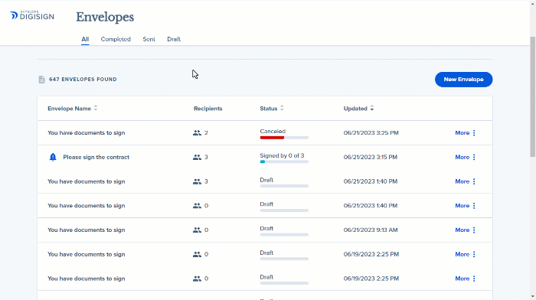Image resolution: width=536 pixels, height=300 pixels.
Task: Click the Envelopes page heading
Action: coord(105,17)
